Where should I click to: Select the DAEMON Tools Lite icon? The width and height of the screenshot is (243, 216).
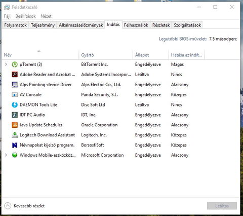15,105
